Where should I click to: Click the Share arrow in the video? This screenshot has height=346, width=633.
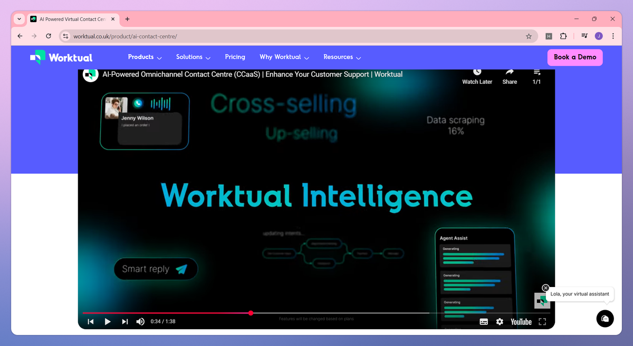point(510,72)
